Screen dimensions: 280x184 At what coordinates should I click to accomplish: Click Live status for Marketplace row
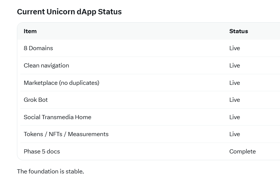coord(234,83)
